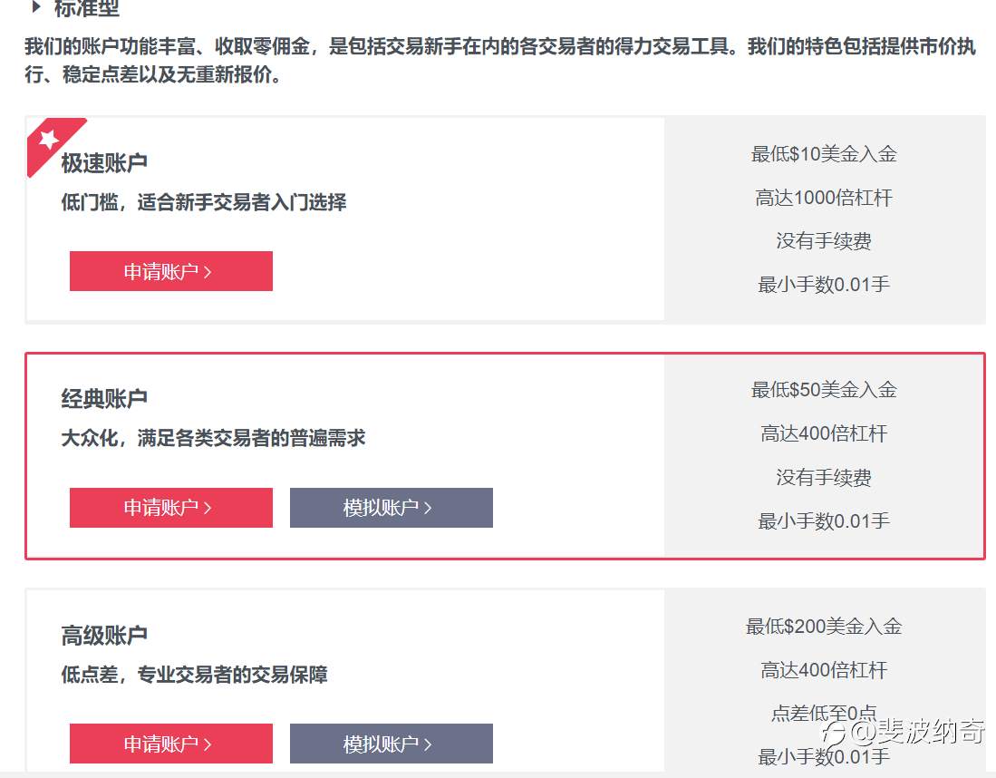Screen dimensions: 996x778
Task: Open demo account for 经典账户
Action: click(x=392, y=508)
